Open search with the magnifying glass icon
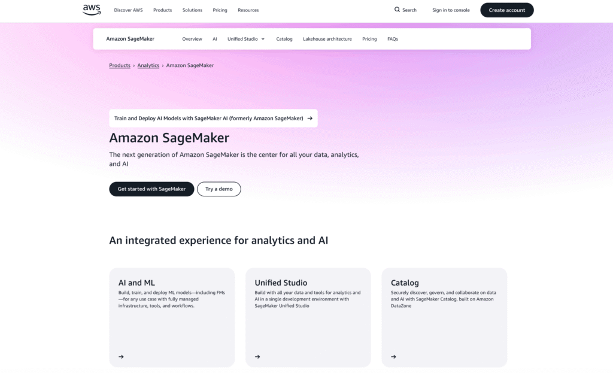Image resolution: width=613 pixels, height=373 pixels. click(397, 10)
